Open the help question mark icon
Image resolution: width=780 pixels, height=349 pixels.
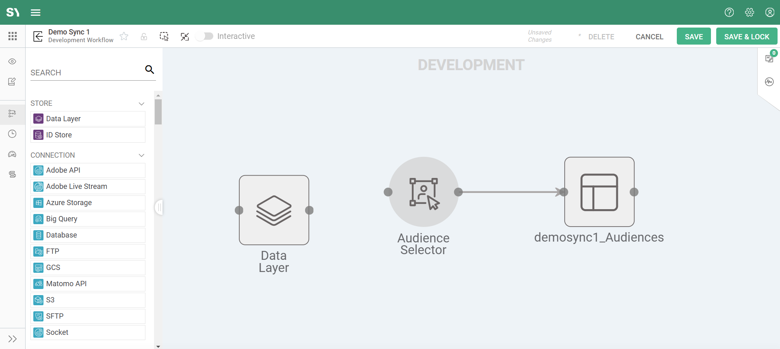click(729, 12)
